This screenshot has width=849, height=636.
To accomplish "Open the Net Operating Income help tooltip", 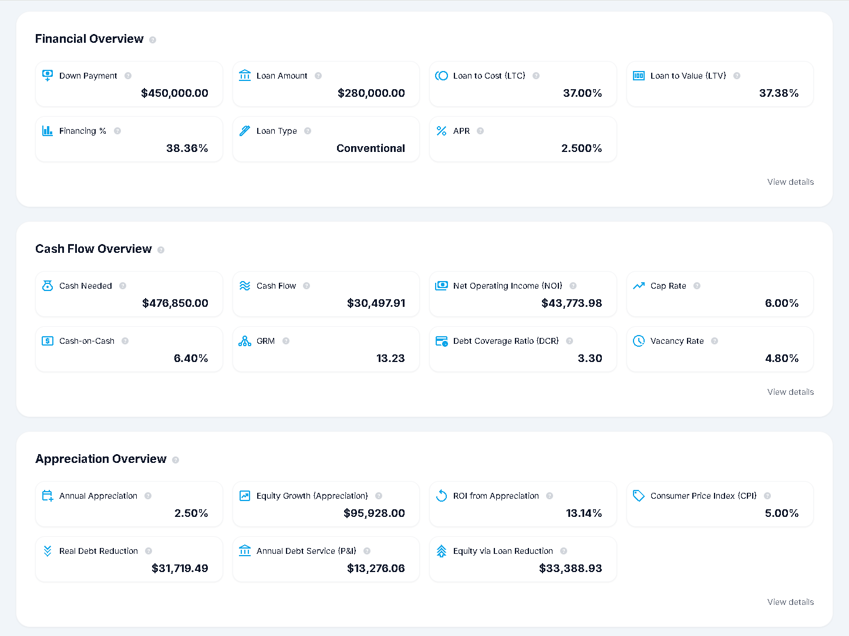I will coord(572,286).
